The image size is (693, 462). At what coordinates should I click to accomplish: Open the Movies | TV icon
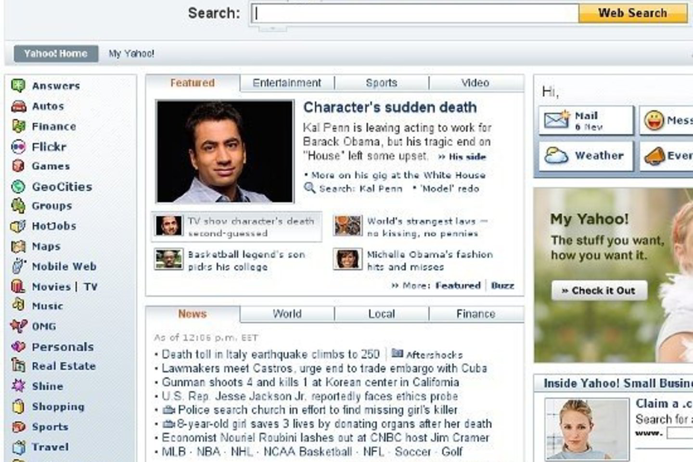[x=18, y=286]
